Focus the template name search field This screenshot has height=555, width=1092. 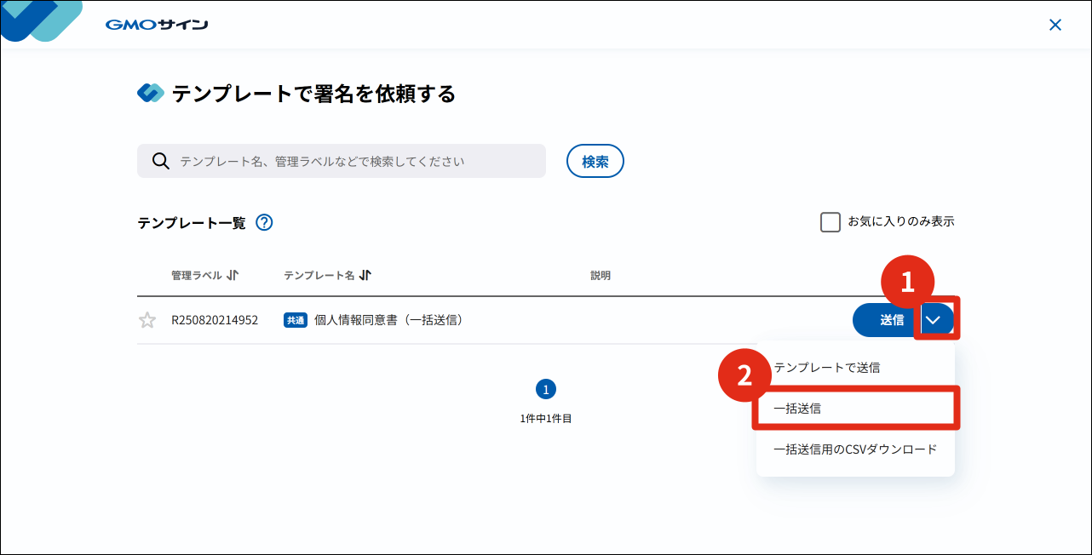pyautogui.click(x=358, y=161)
